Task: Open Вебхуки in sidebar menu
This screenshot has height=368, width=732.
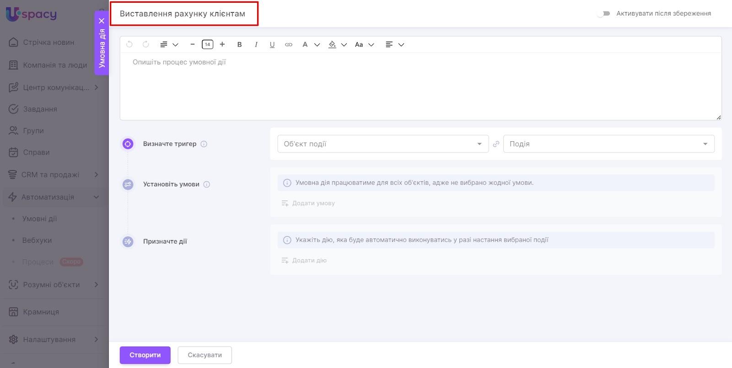Action: (37, 240)
